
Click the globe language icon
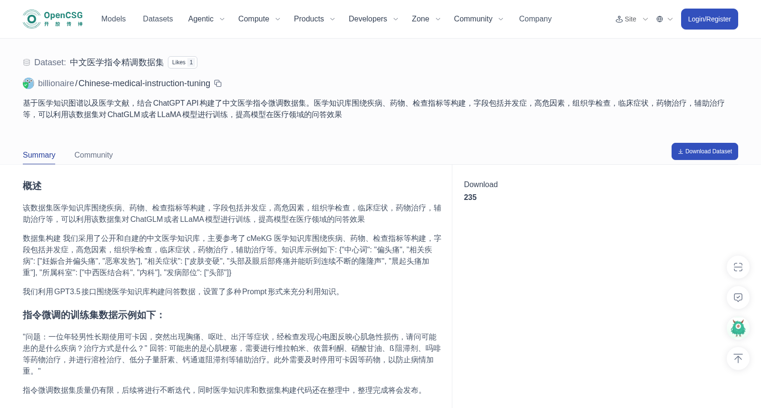pos(660,19)
